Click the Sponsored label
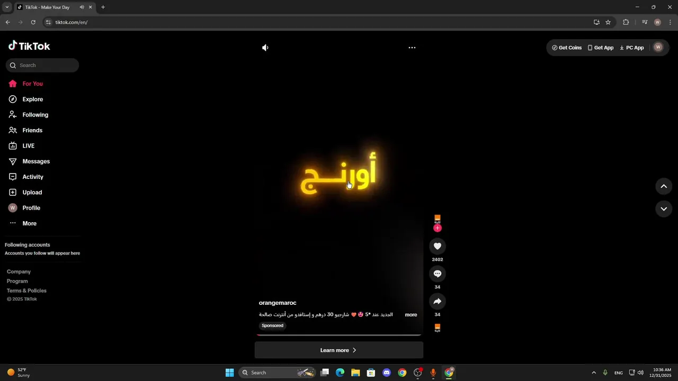 272,325
